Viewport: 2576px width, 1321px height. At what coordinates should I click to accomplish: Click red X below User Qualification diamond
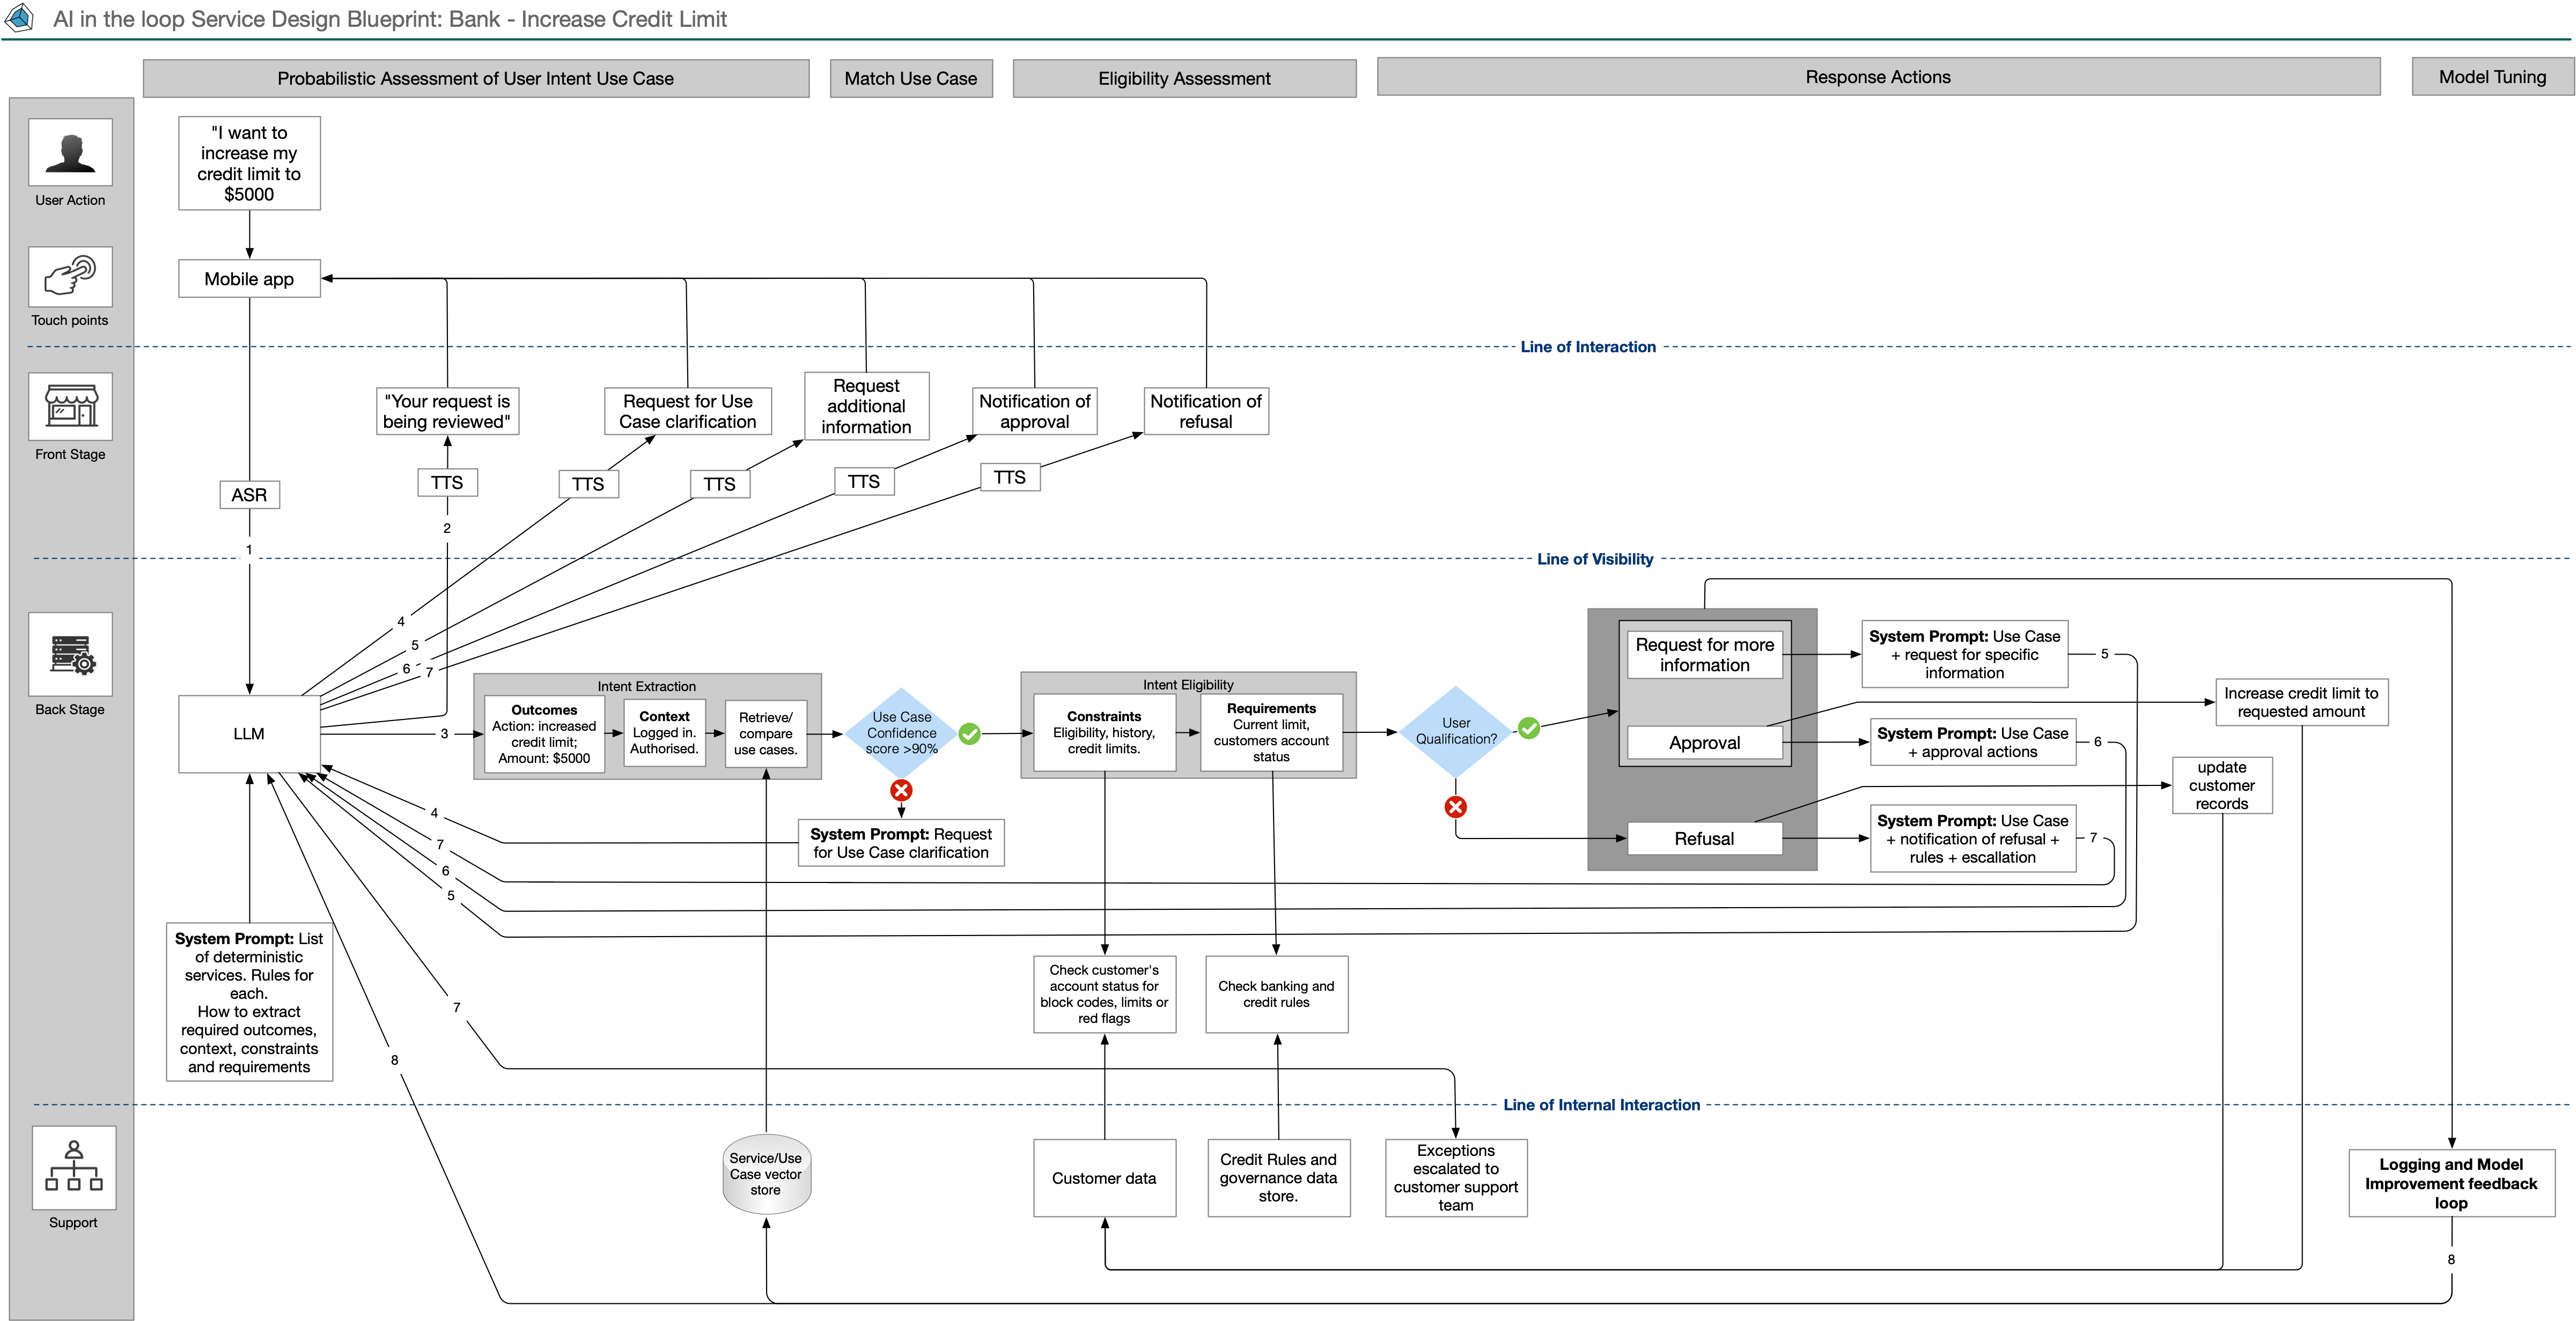[x=1456, y=806]
